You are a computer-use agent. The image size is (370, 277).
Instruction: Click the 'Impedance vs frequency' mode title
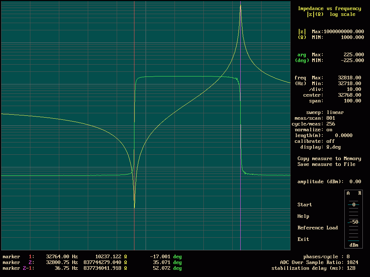point(330,9)
